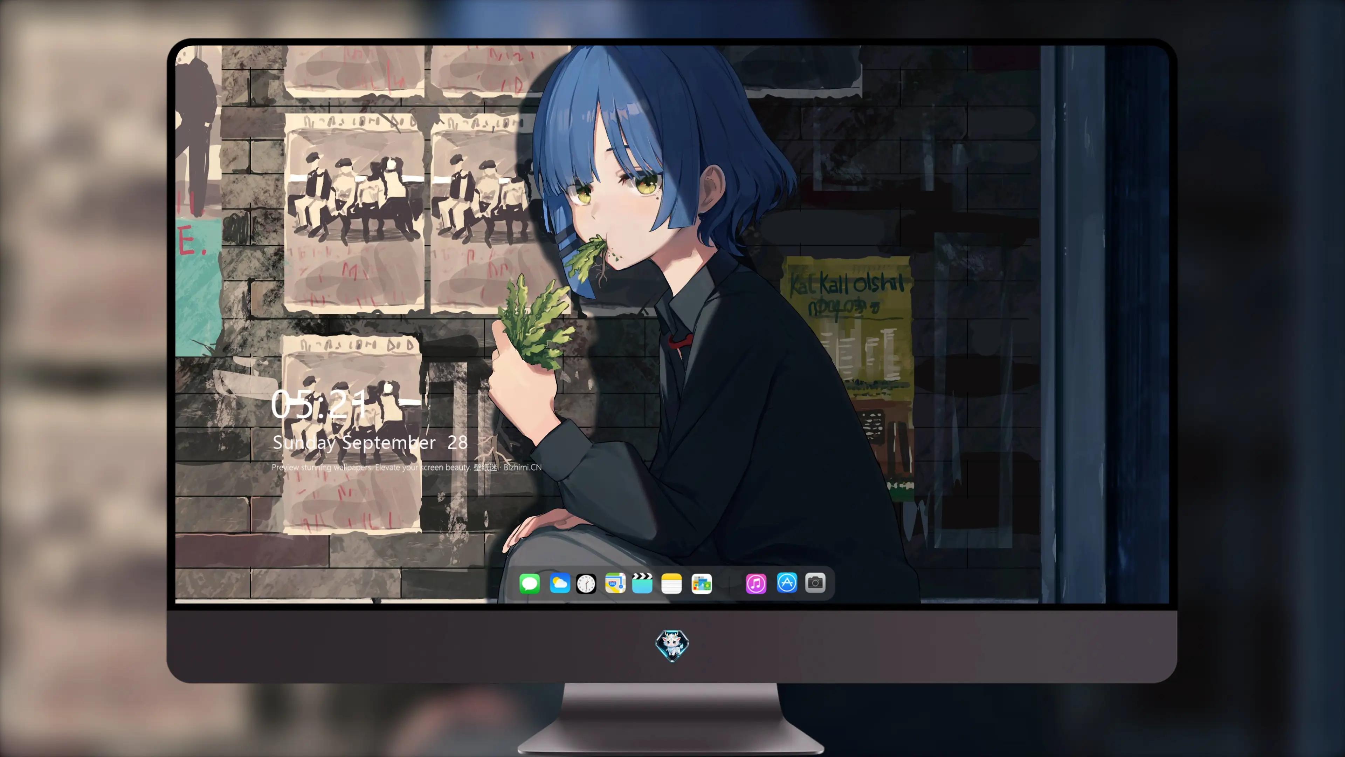Click the Bizhimi.CN caption text
The height and width of the screenshot is (757, 1345).
(x=523, y=467)
